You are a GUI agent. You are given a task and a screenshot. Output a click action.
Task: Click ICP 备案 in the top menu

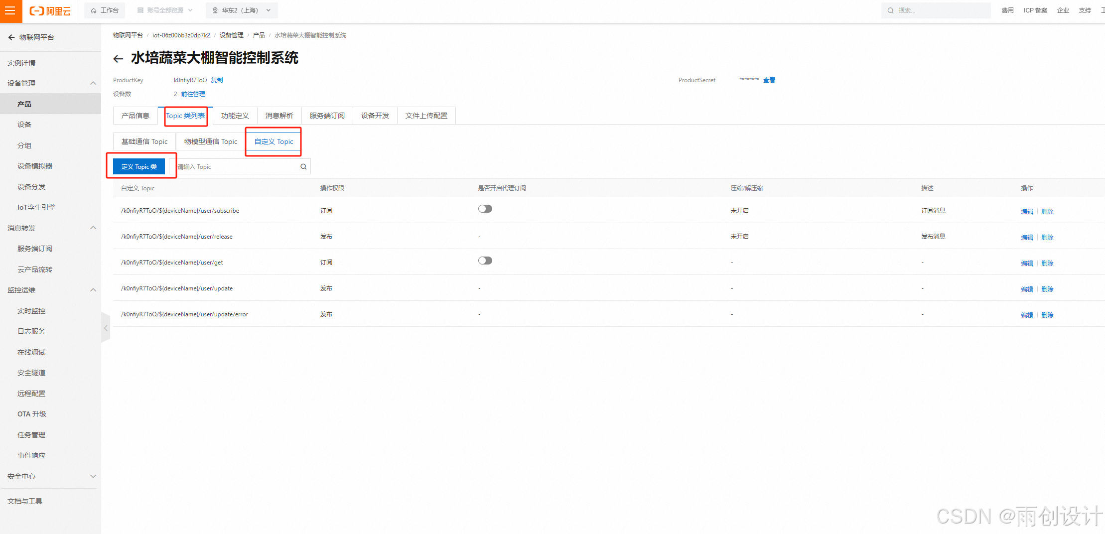click(1035, 10)
